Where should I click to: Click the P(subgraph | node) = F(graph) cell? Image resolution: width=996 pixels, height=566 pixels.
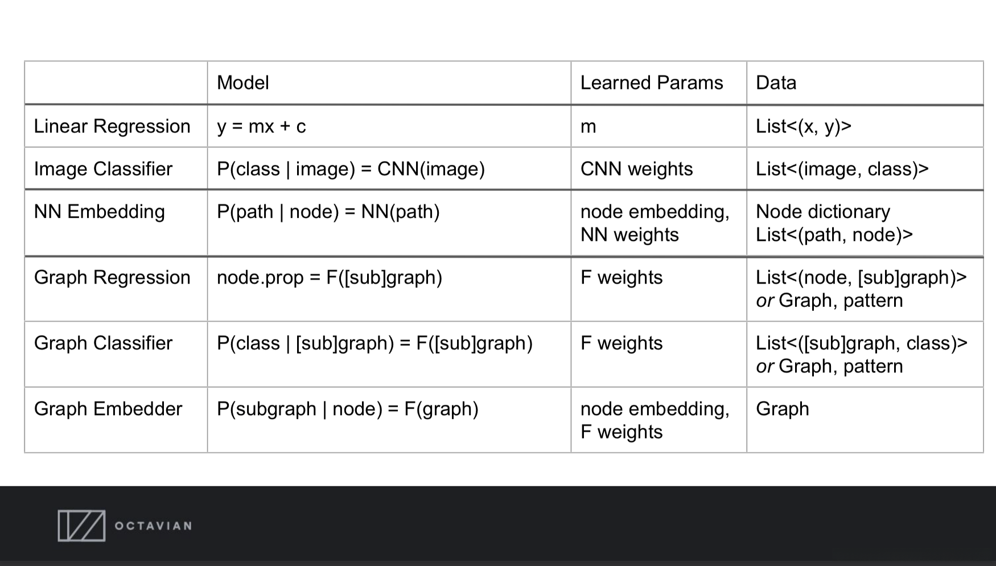pyautogui.click(x=348, y=409)
